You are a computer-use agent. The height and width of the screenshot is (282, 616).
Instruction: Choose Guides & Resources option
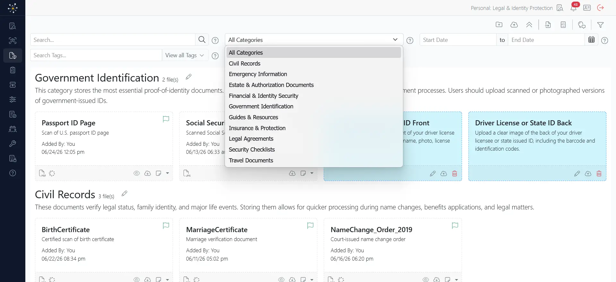(x=314, y=117)
